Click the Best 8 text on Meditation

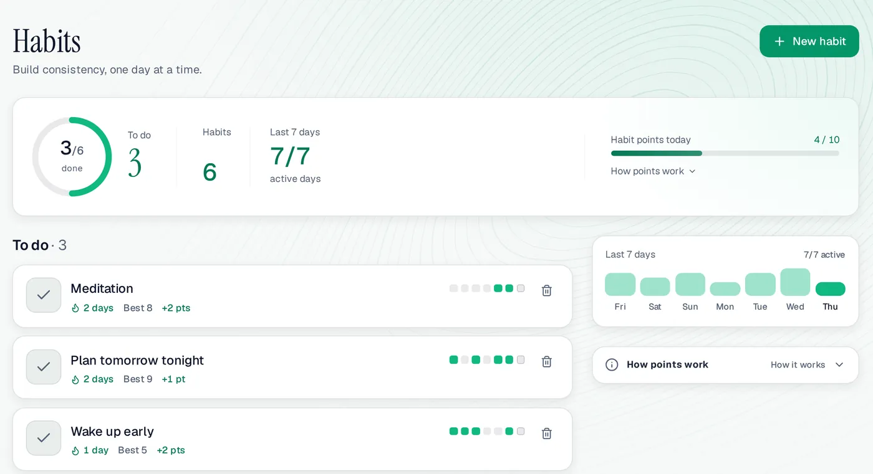(x=138, y=308)
